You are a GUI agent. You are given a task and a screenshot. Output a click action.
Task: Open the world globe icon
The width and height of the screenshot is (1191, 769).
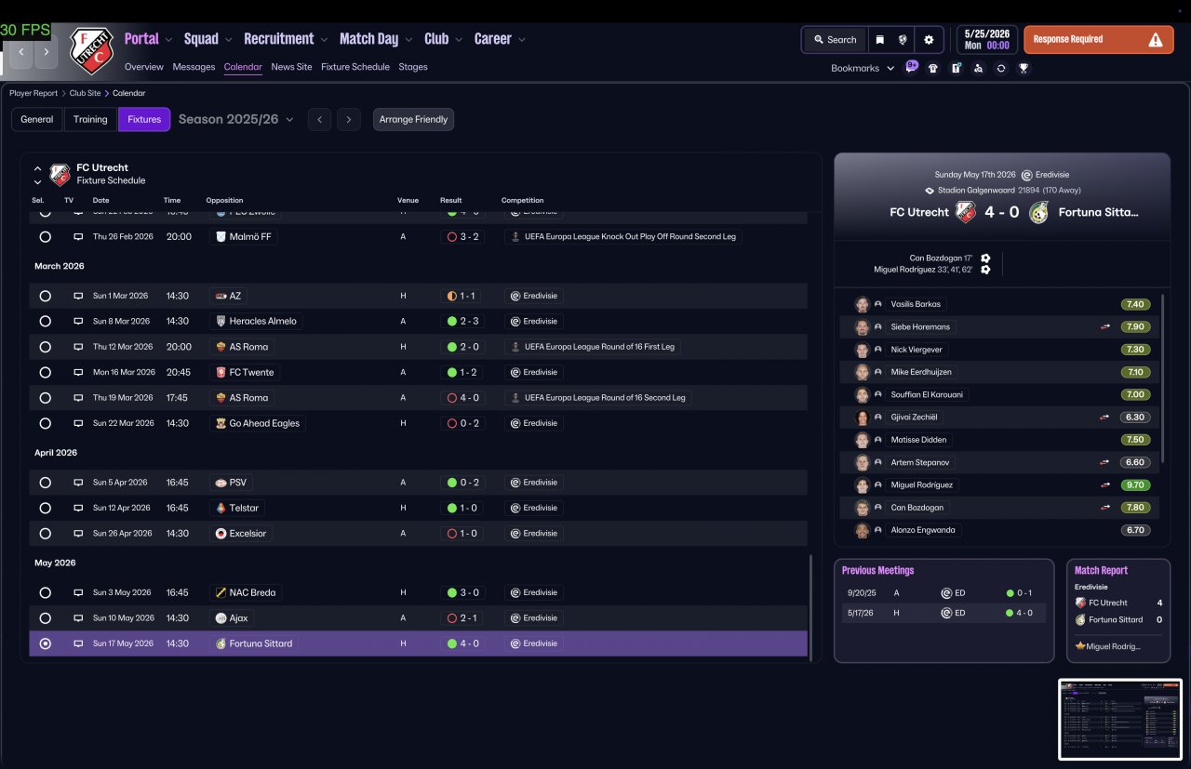pos(903,40)
